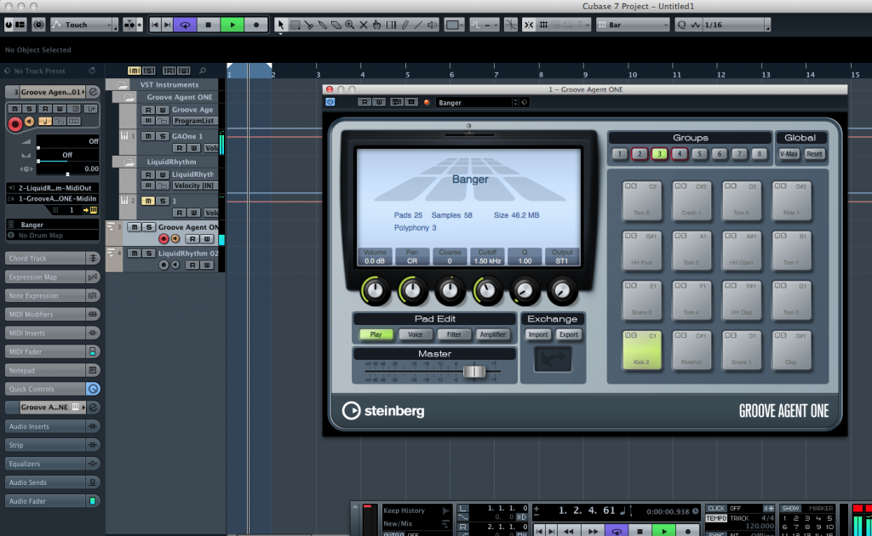872x536 pixels.
Task: Open the Audio Sends inspector section
Action: click(52, 482)
